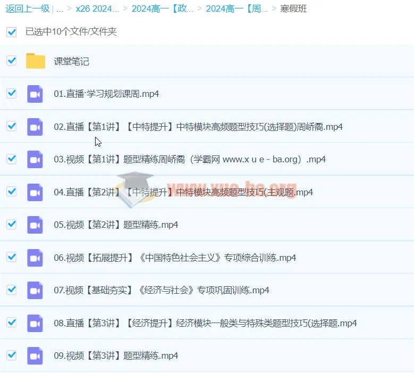The height and width of the screenshot is (380, 414).
Task: Click video icon for 02.直播【第1讲】file
Action: click(35, 127)
